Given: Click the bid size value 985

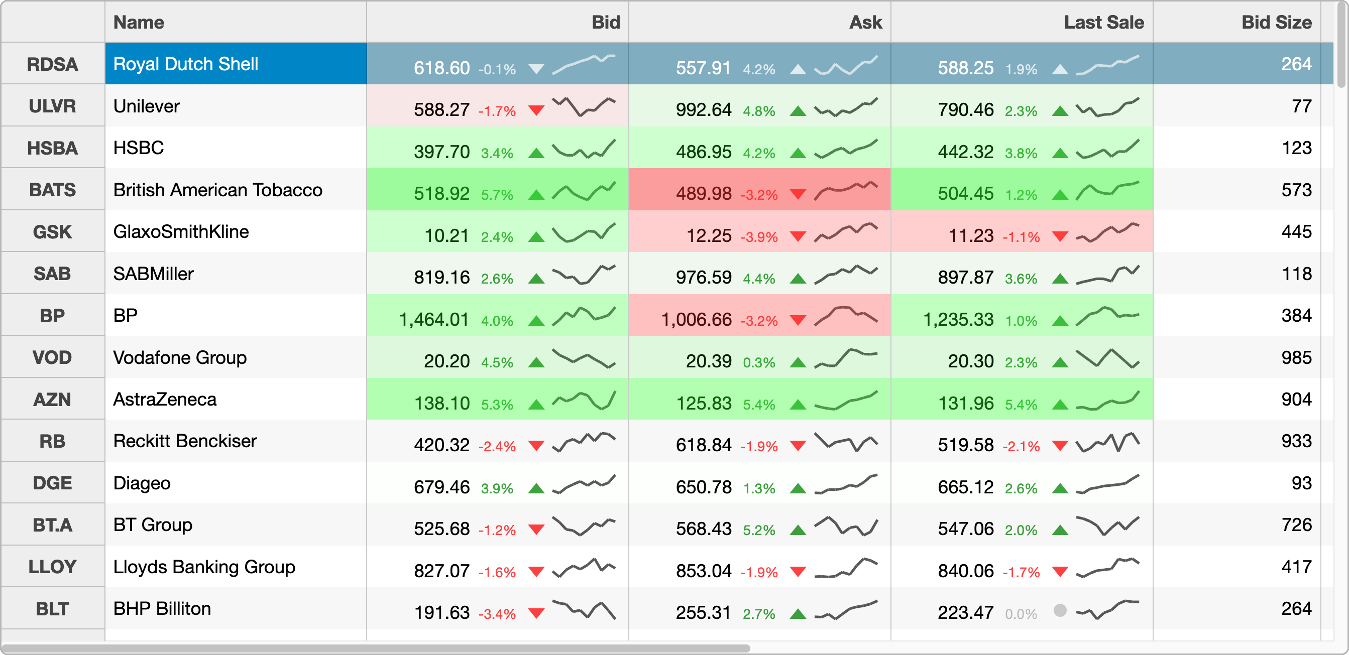Looking at the screenshot, I should tap(1296, 357).
